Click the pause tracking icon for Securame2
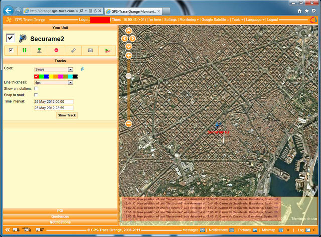Viewport: 321px width, 237px height. (24, 50)
